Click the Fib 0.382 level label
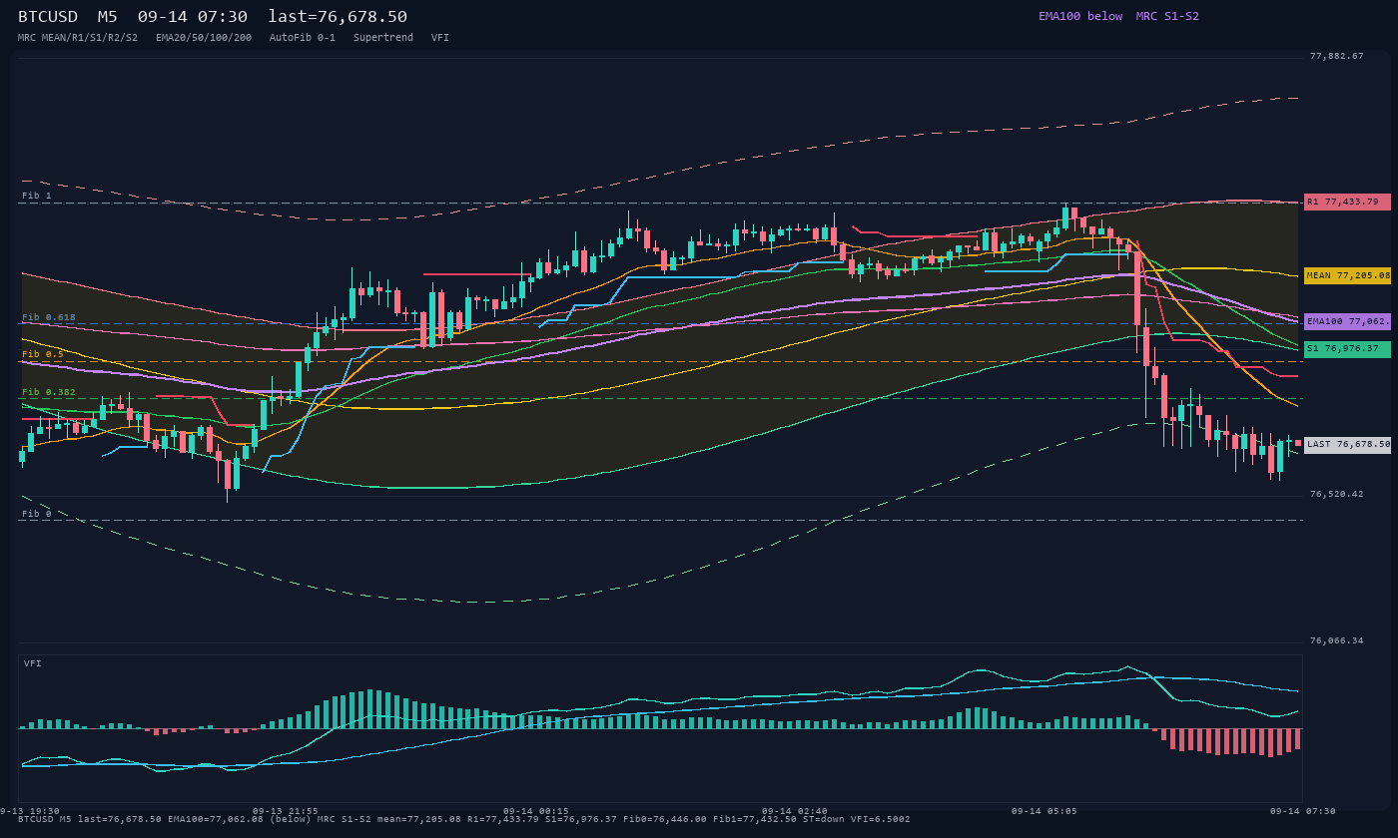The width and height of the screenshot is (1398, 838). tap(49, 392)
